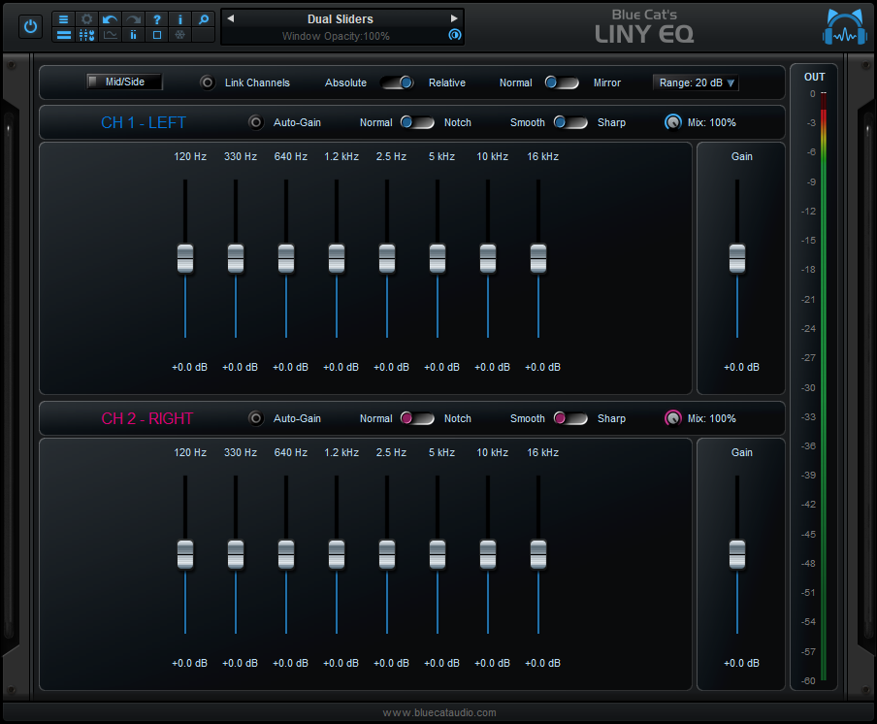Select the magnifier zoom icon
This screenshot has height=724, width=877.
pyautogui.click(x=203, y=18)
